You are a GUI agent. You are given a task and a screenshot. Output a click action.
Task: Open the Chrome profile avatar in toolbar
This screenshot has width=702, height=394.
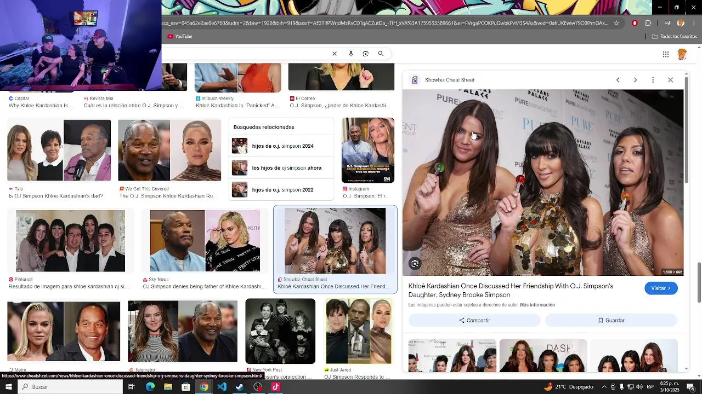tap(681, 23)
